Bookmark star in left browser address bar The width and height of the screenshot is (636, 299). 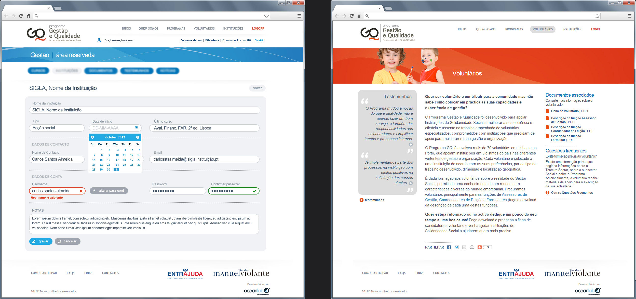pos(266,16)
